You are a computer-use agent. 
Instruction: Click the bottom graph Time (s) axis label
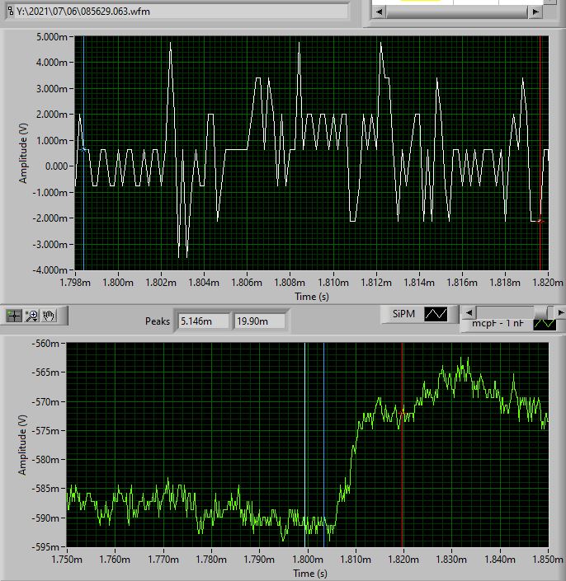pyautogui.click(x=310, y=574)
